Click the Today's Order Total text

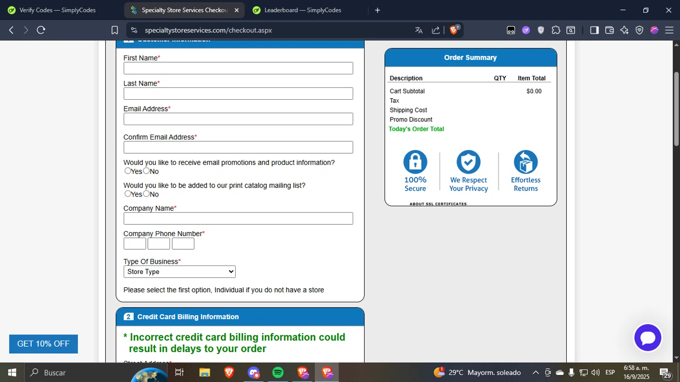(x=416, y=129)
